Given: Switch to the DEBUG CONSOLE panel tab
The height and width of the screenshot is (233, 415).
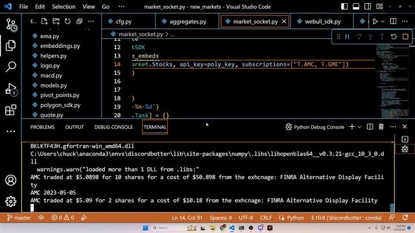Looking at the screenshot, I should click(x=113, y=127).
